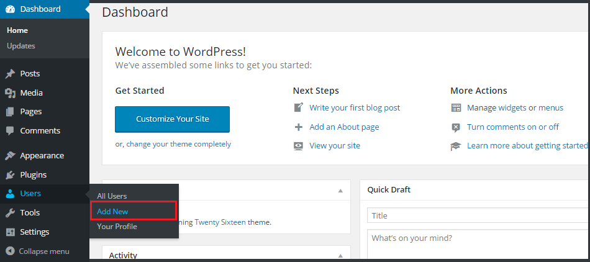Click the widgets link
Image resolution: width=590 pixels, height=262 pixels.
coord(512,108)
